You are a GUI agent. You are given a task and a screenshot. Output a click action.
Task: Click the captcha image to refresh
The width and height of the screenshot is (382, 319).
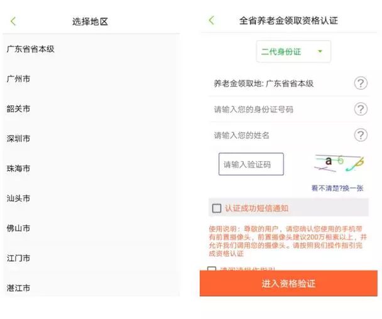tap(339, 163)
